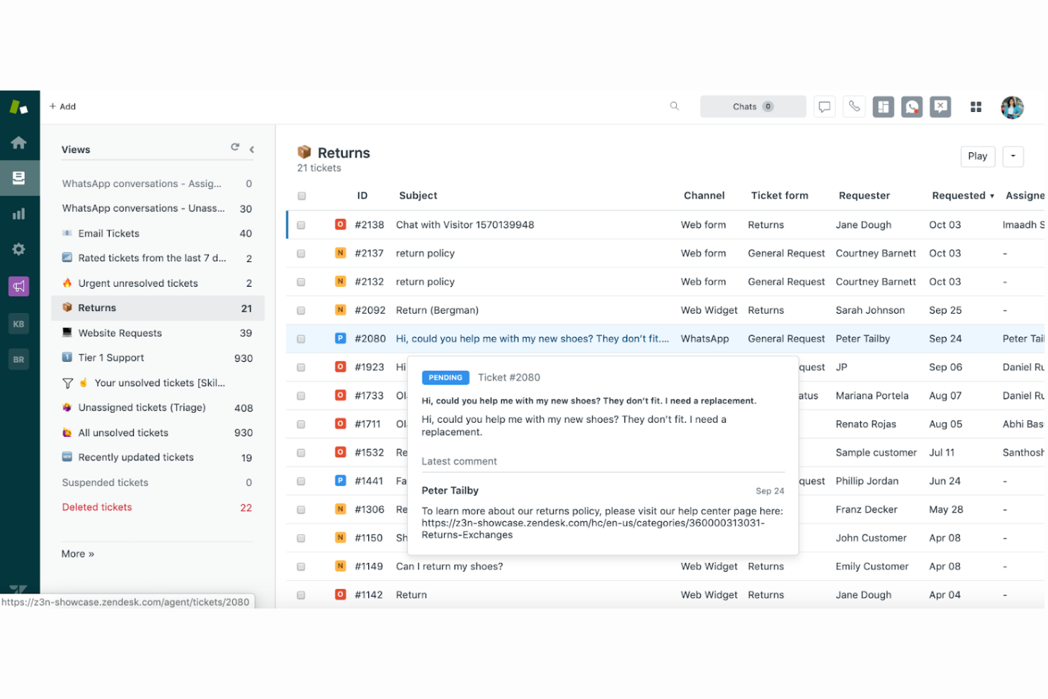Screen dimensions: 1048x699
Task: Open the Play dropdown arrow
Action: pos(1013,156)
